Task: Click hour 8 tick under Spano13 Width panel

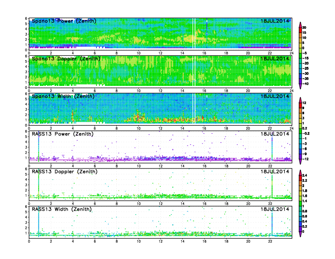Action: 117,128
